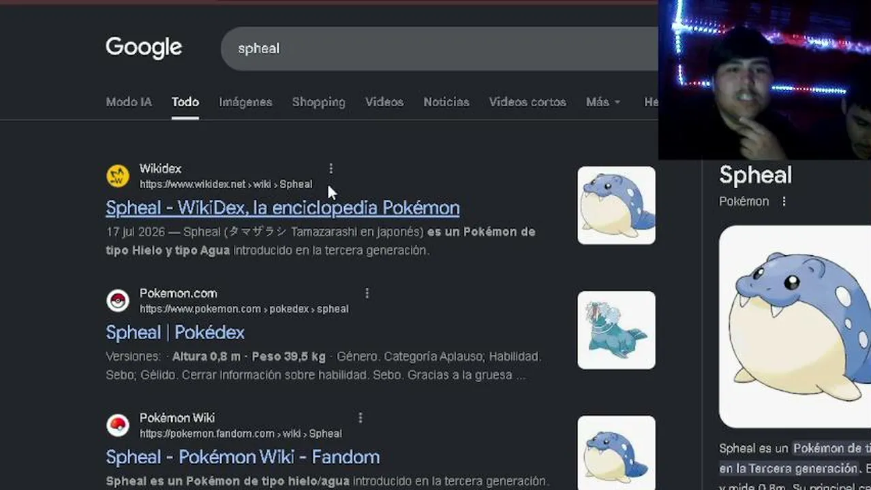Open three-dot menu for the Wikidex result

click(x=331, y=168)
